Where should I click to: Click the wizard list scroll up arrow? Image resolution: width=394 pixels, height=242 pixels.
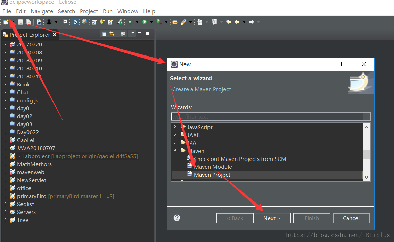[x=366, y=127]
